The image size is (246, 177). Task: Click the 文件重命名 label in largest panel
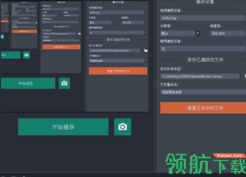coord(169,85)
